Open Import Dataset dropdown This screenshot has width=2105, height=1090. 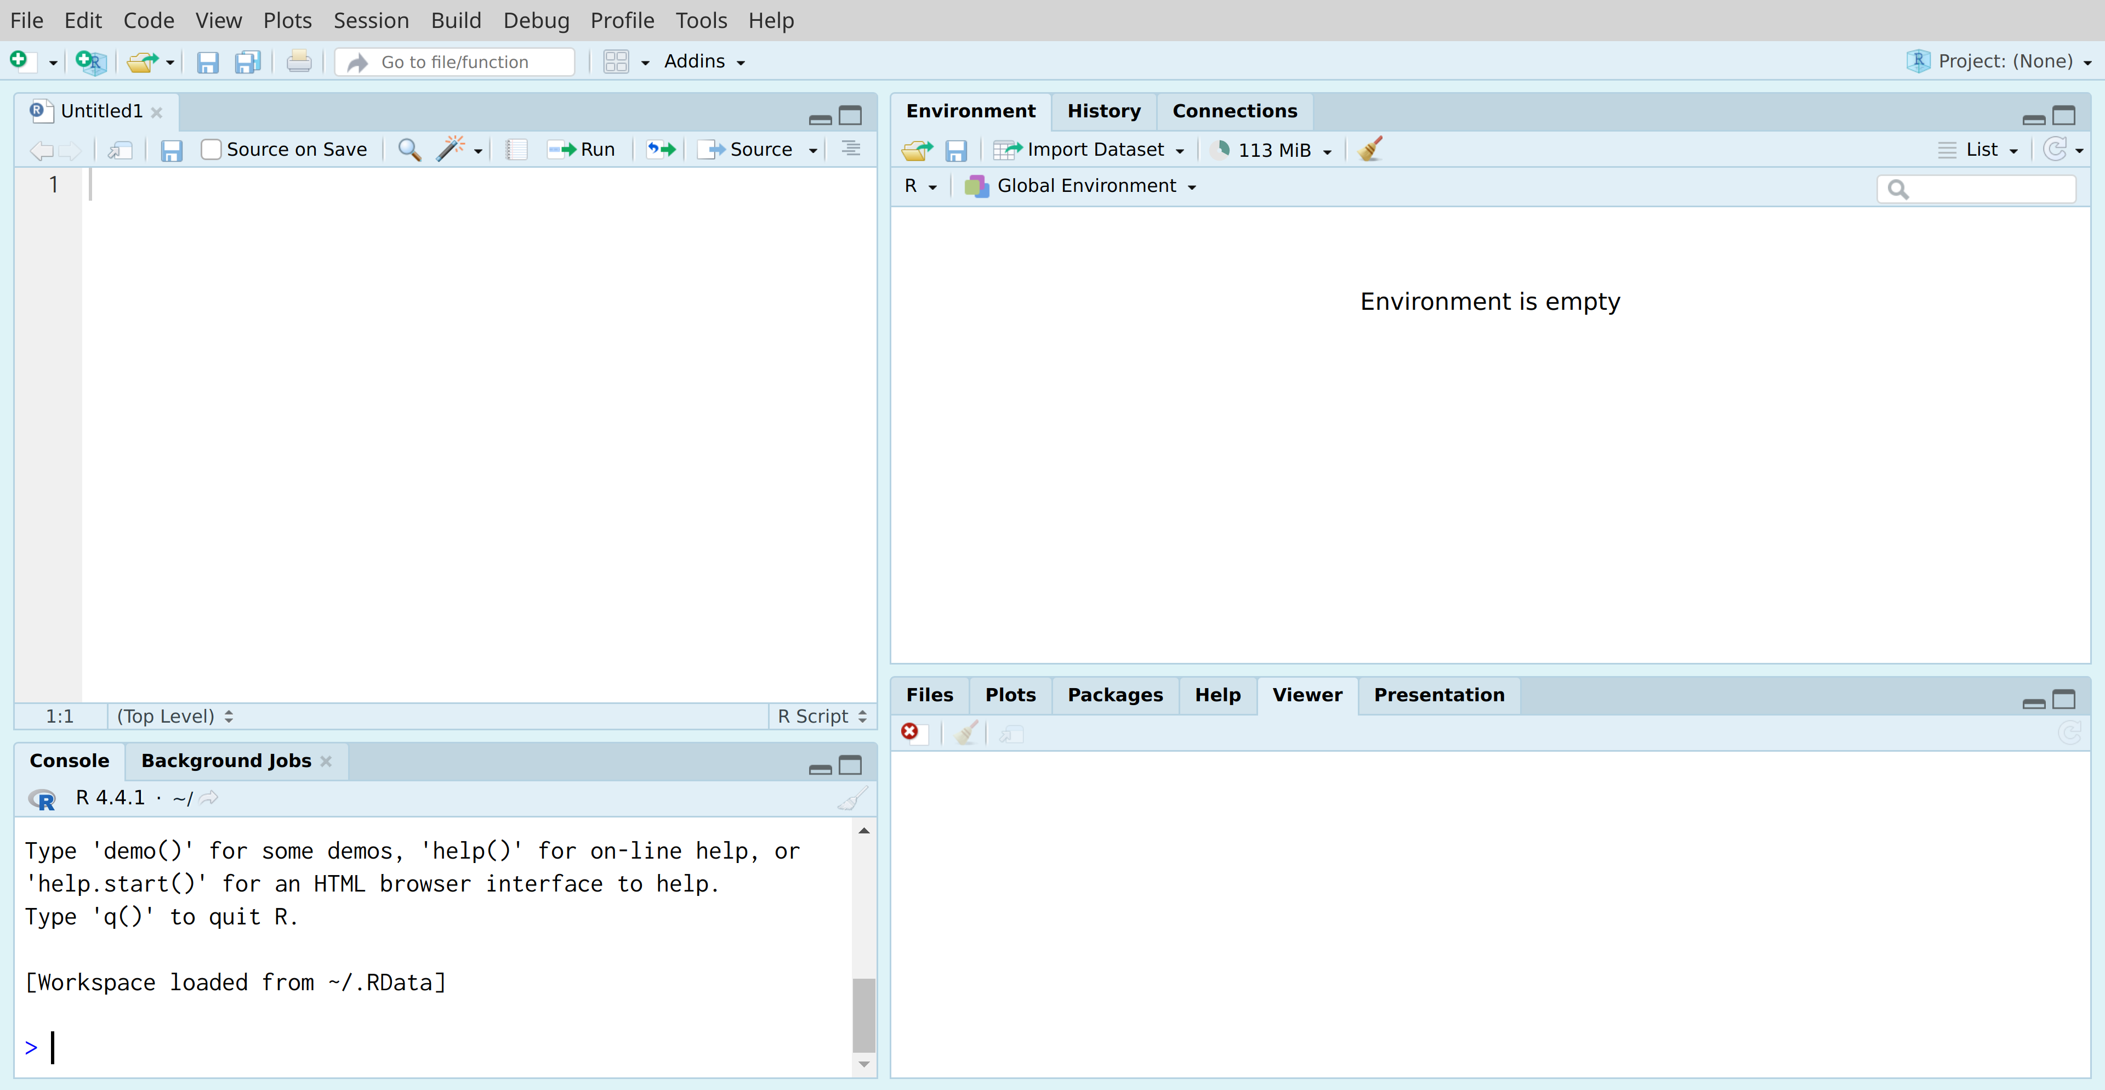[x=1089, y=150]
